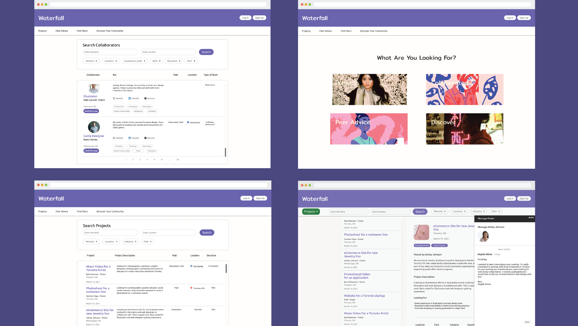Image resolution: width=578 pixels, height=326 pixels.
Task: Open Projects tab in Search Projects window
Action: click(x=42, y=212)
